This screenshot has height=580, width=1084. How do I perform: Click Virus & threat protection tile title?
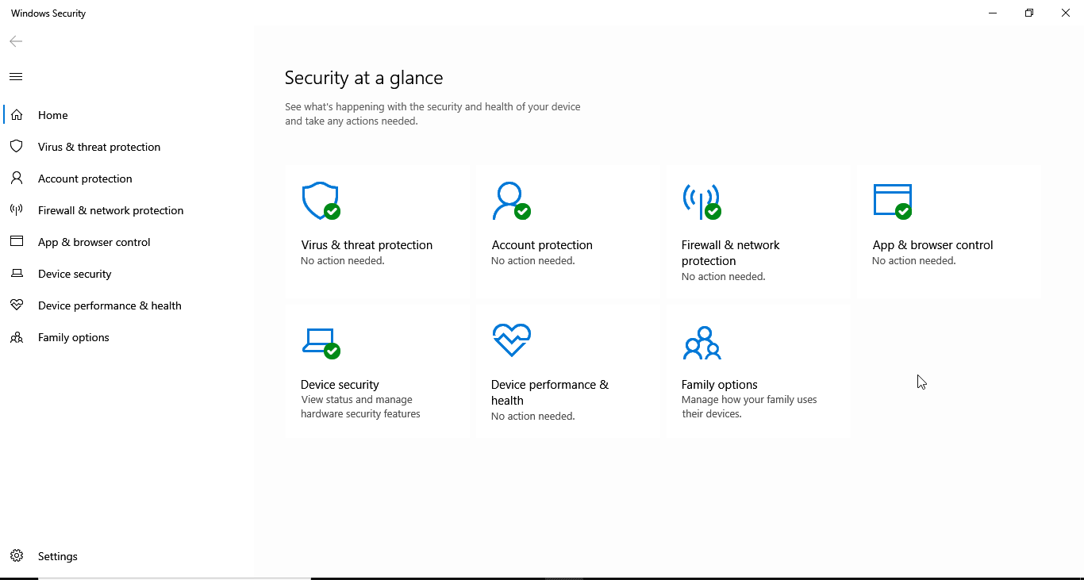[367, 245]
